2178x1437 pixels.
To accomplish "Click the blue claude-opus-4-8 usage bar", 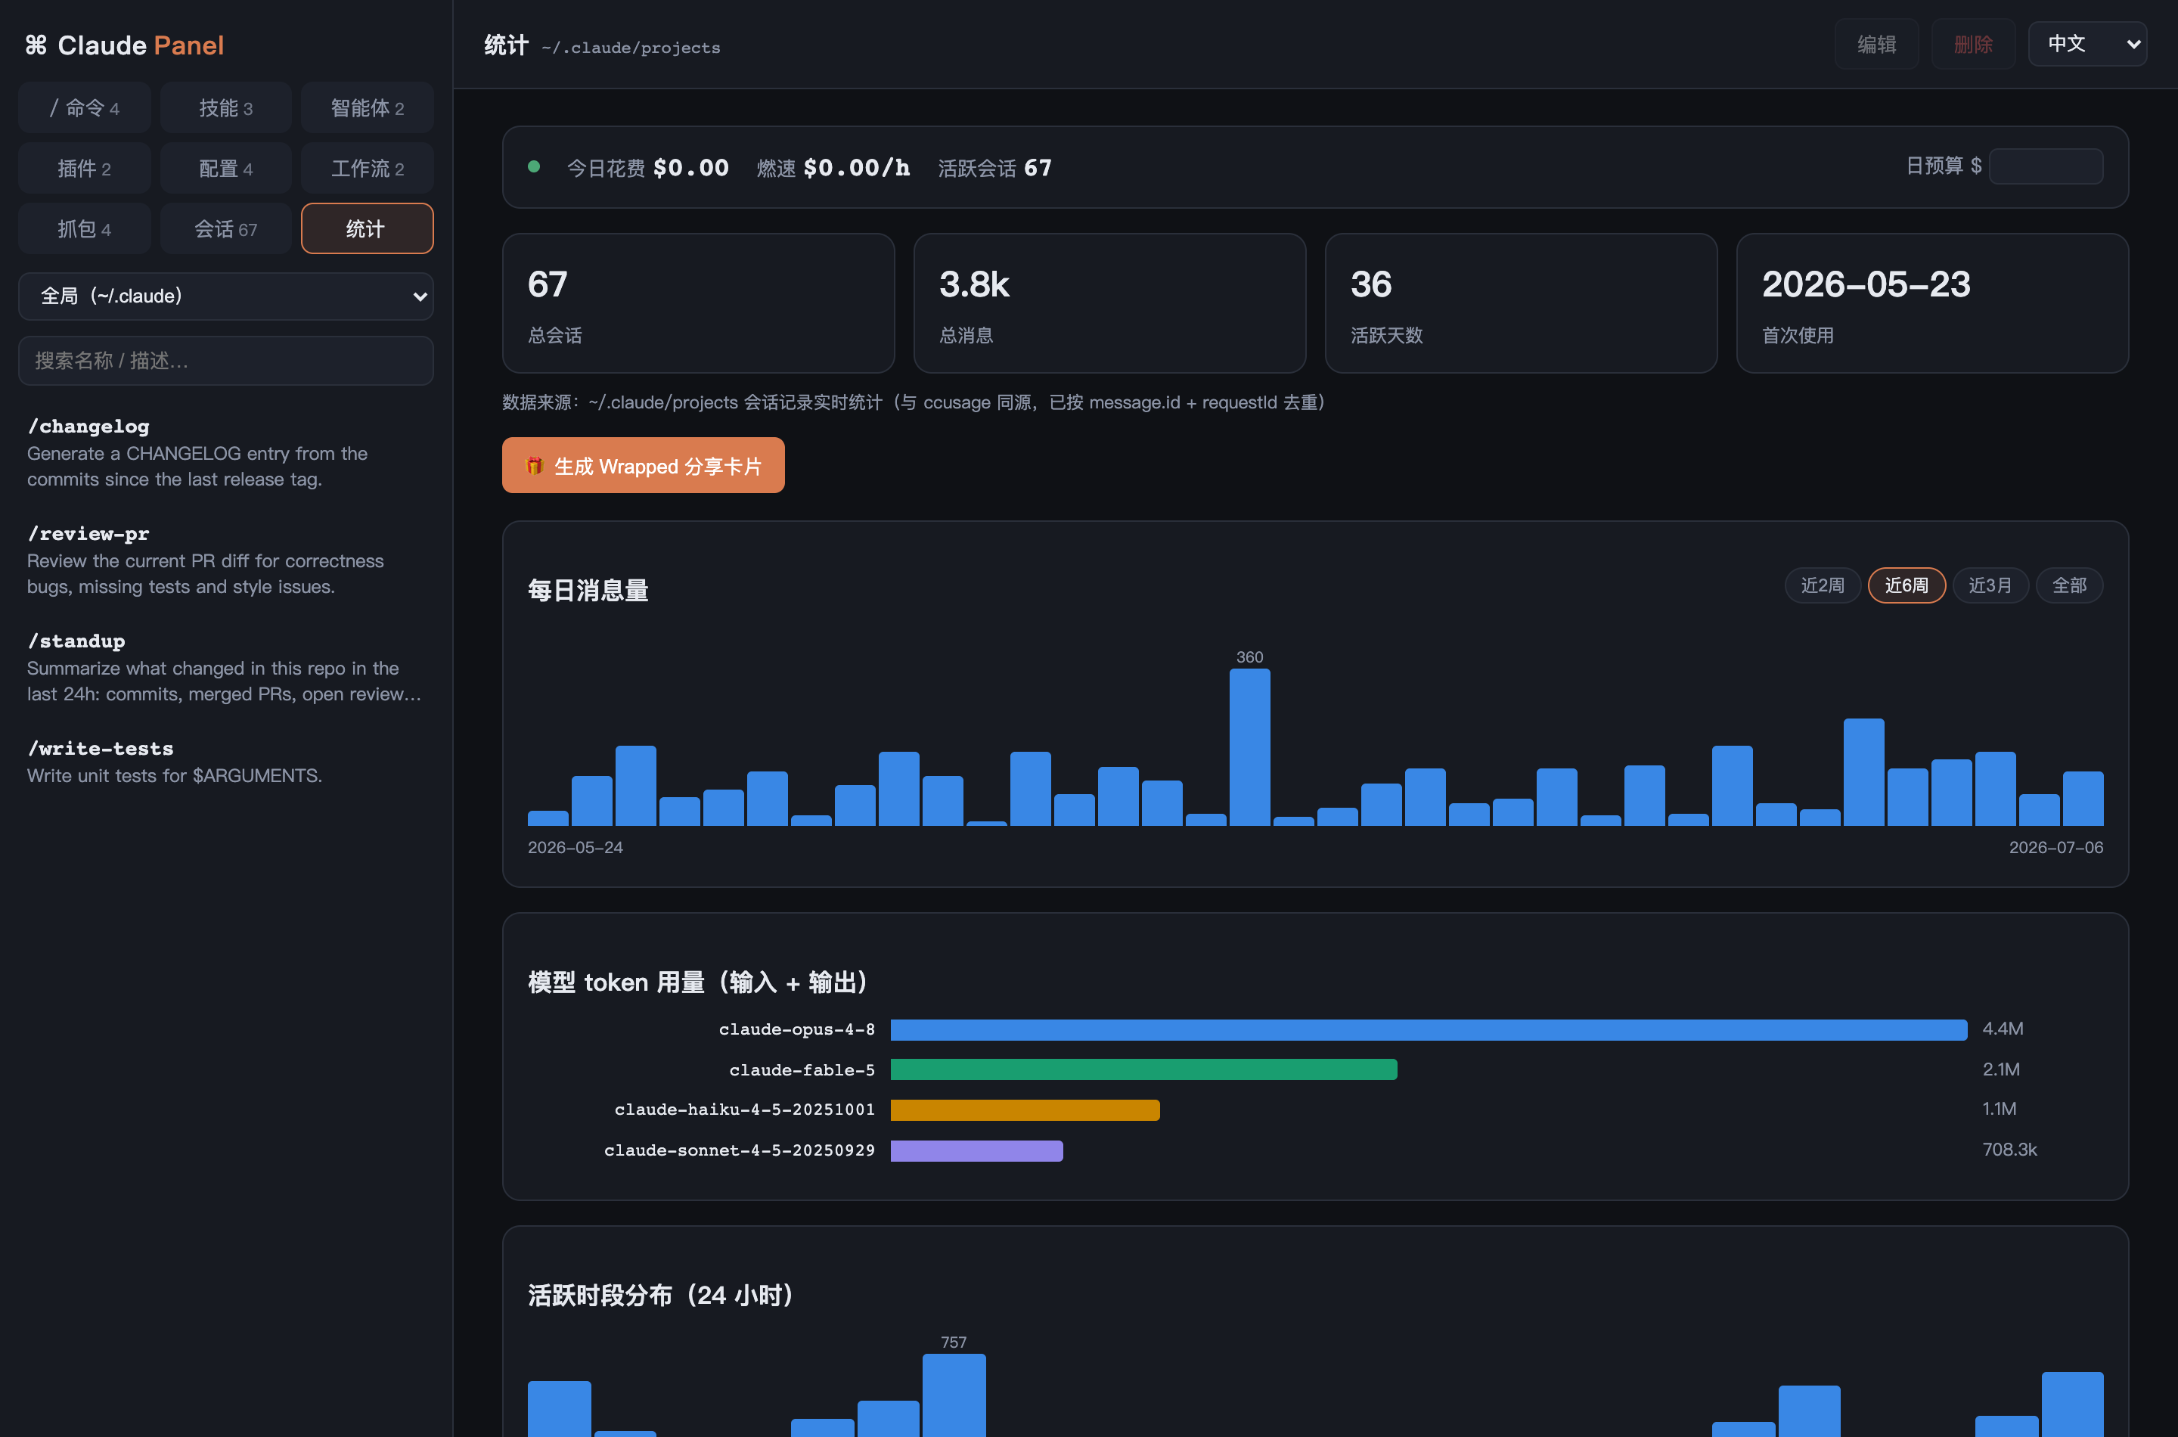I will point(1429,1029).
